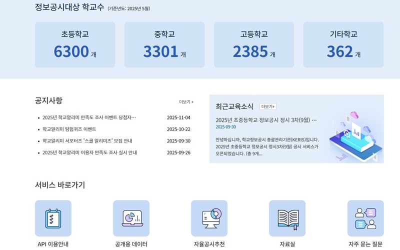The image size is (400, 250).
Task: Click the 더보기+ button beside 최근교육소식
Action: click(268, 106)
